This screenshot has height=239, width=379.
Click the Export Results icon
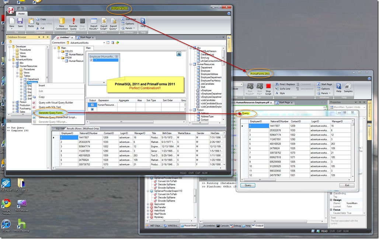pos(94,21)
